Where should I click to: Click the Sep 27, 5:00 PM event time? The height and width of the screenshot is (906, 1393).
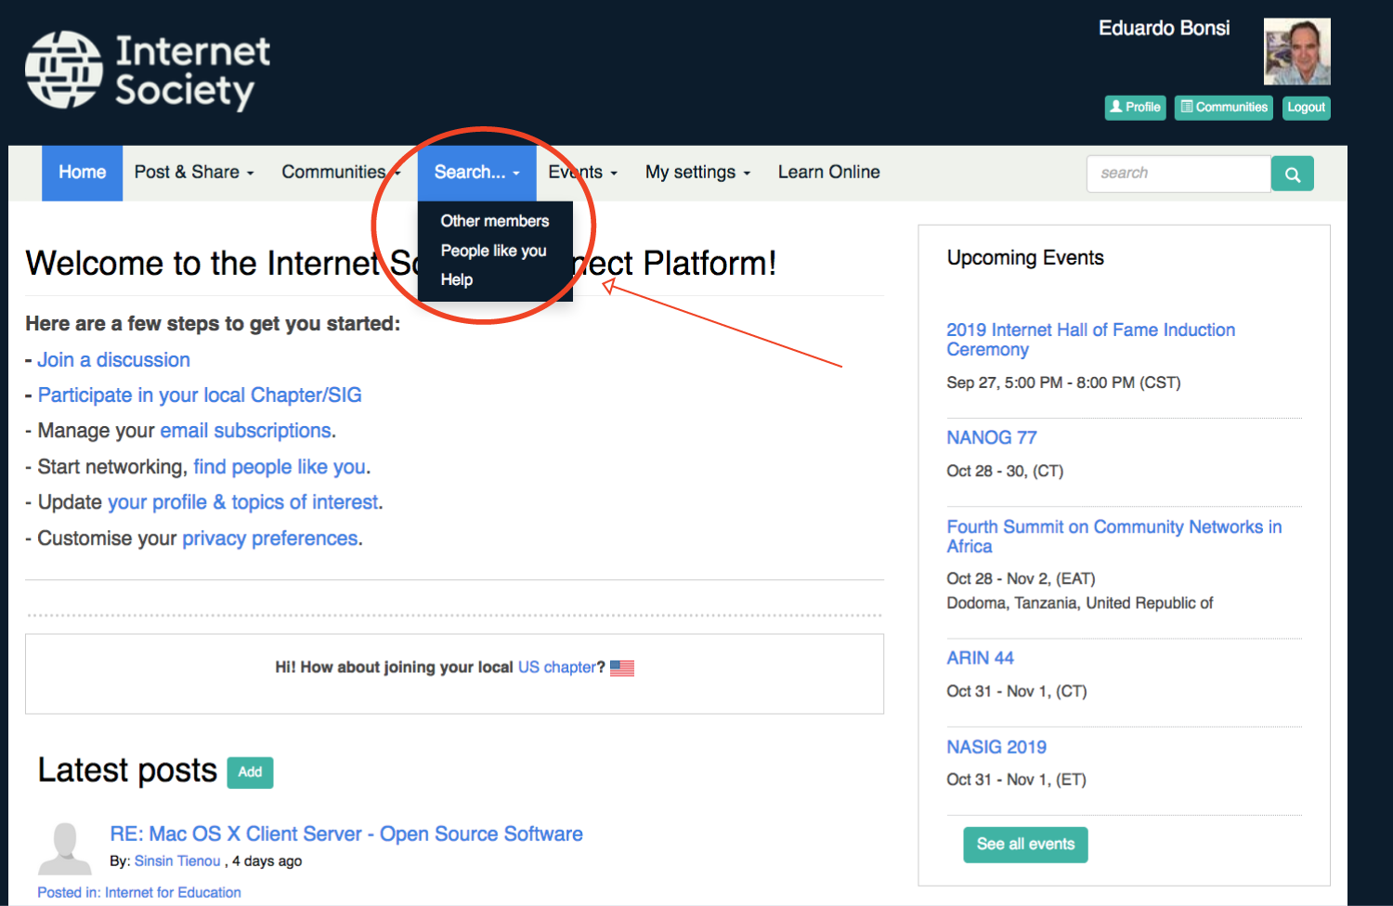pyautogui.click(x=1063, y=382)
